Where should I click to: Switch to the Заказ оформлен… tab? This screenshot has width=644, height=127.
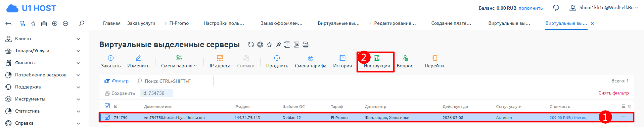281,23
